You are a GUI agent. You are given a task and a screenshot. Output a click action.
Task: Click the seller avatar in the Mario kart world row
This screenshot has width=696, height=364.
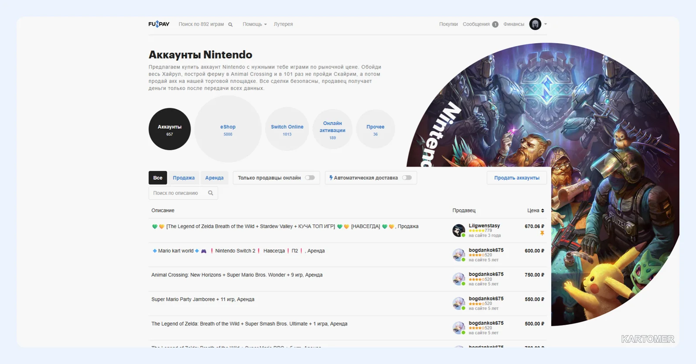tap(458, 255)
